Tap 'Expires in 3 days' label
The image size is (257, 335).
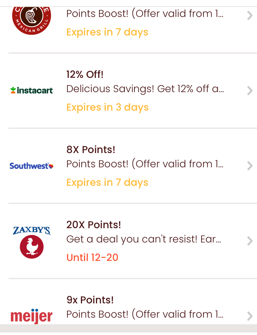pos(108,108)
